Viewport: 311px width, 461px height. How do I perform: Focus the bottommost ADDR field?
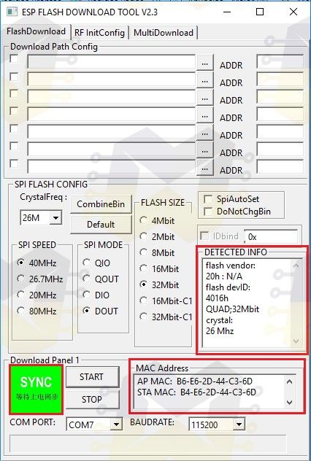[280, 167]
